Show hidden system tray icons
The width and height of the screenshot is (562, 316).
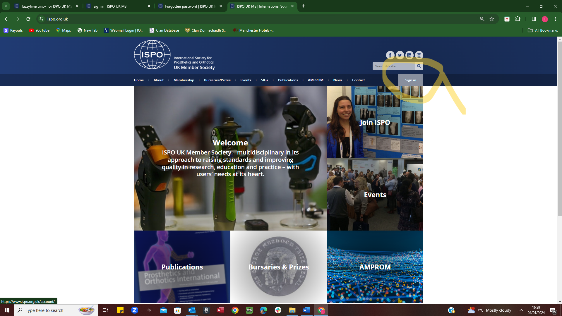pos(521,310)
